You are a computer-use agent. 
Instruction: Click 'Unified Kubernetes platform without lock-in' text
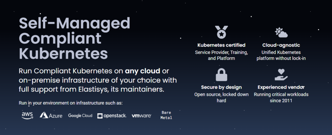pyautogui.click(x=281, y=55)
